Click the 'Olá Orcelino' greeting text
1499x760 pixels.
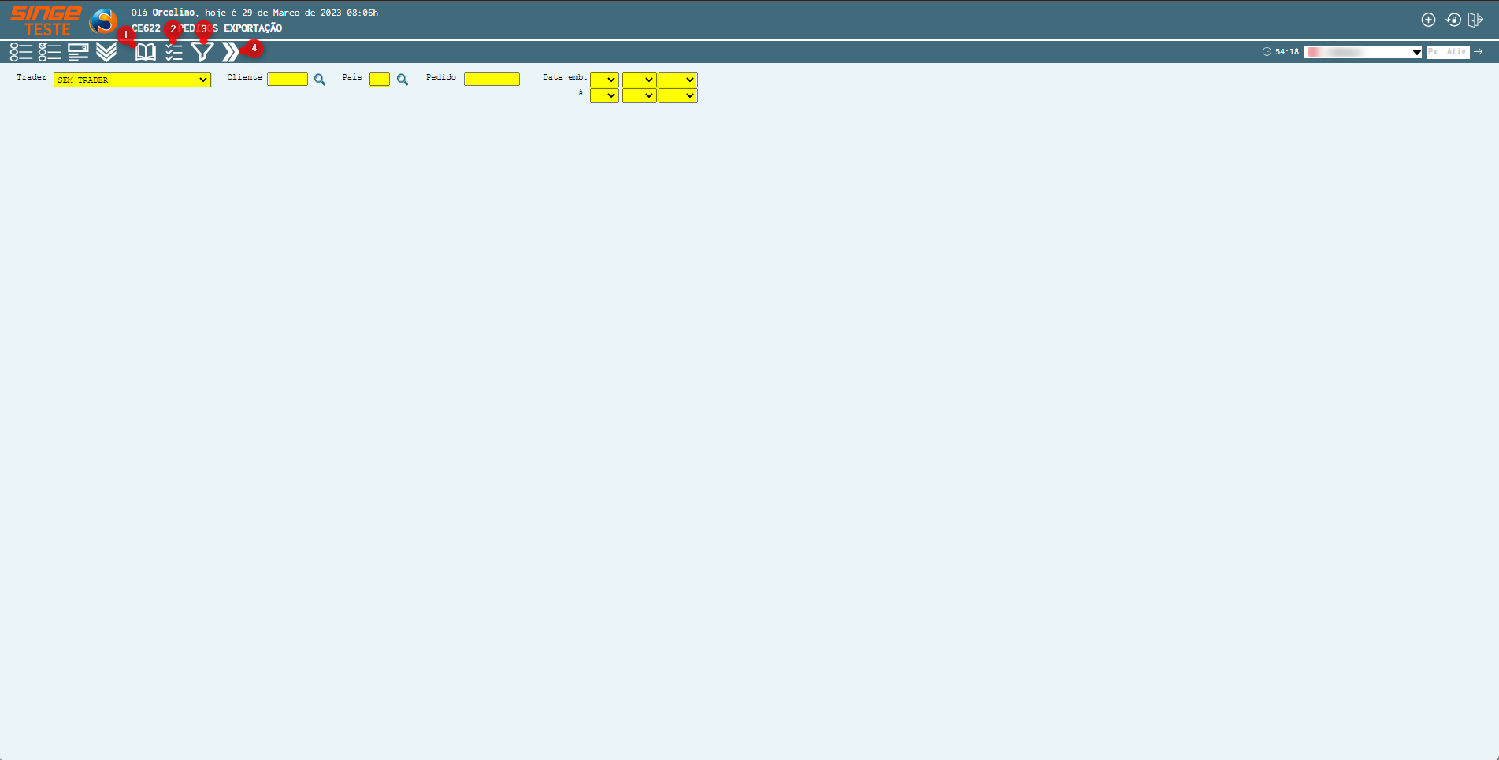[163, 13]
